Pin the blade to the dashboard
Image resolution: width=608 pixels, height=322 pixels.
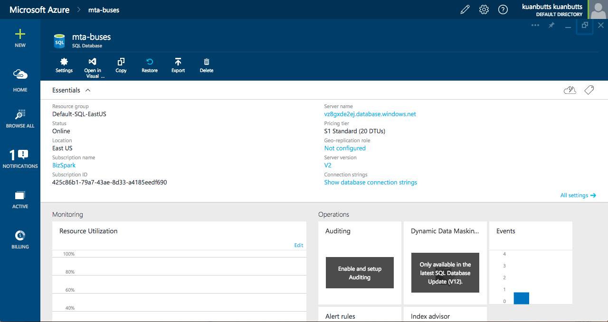coord(551,25)
